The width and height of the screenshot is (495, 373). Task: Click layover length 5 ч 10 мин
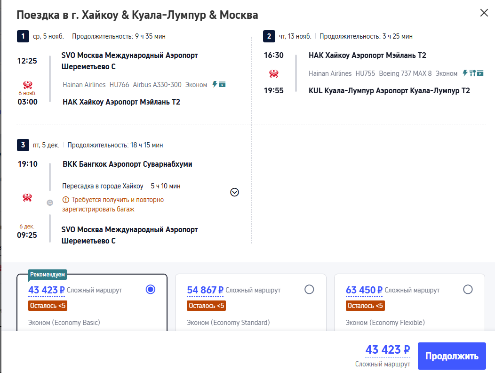click(166, 186)
